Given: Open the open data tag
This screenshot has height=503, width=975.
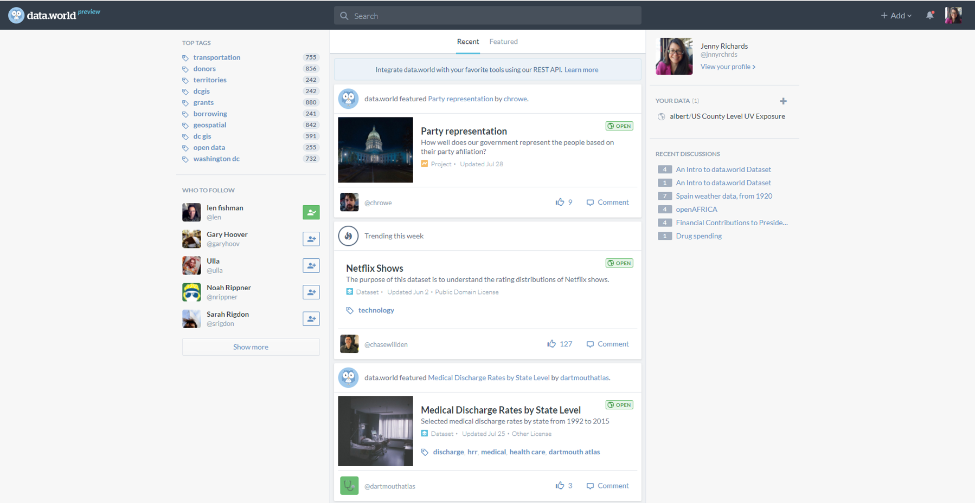Looking at the screenshot, I should (x=209, y=148).
